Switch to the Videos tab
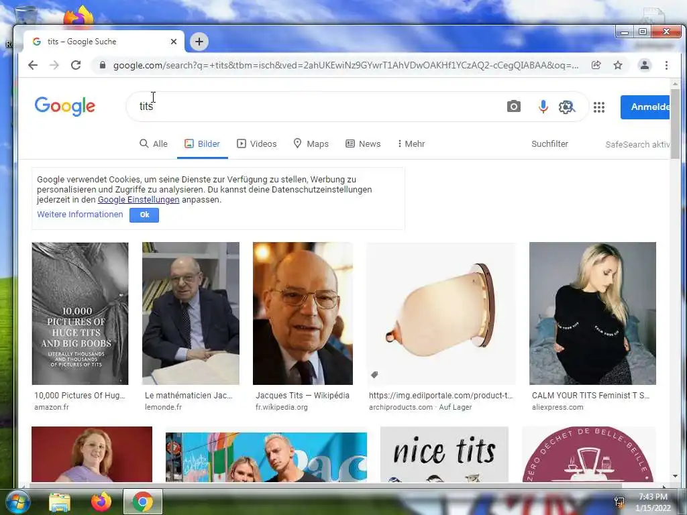The image size is (687, 515). [257, 144]
